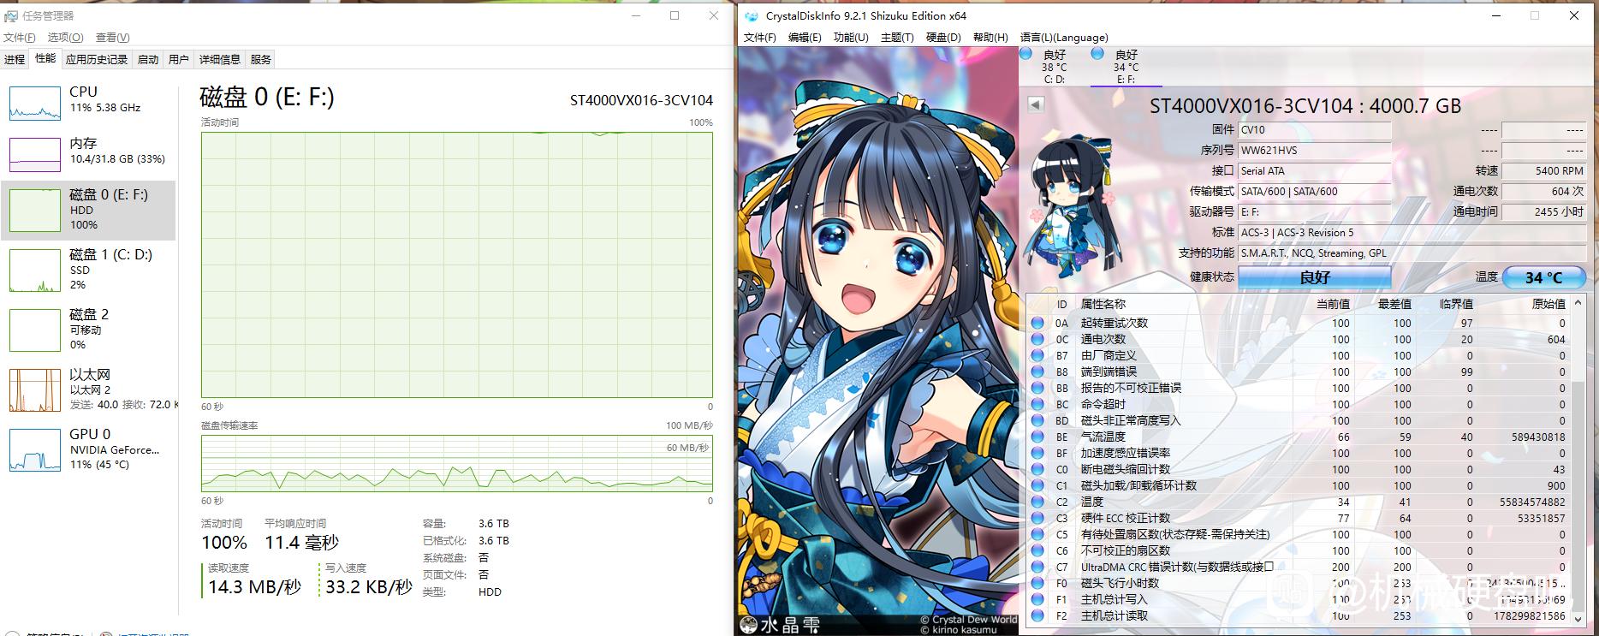The image size is (1599, 636).
Task: Click status icon for 0A 起转重试次数
Action: [1037, 323]
